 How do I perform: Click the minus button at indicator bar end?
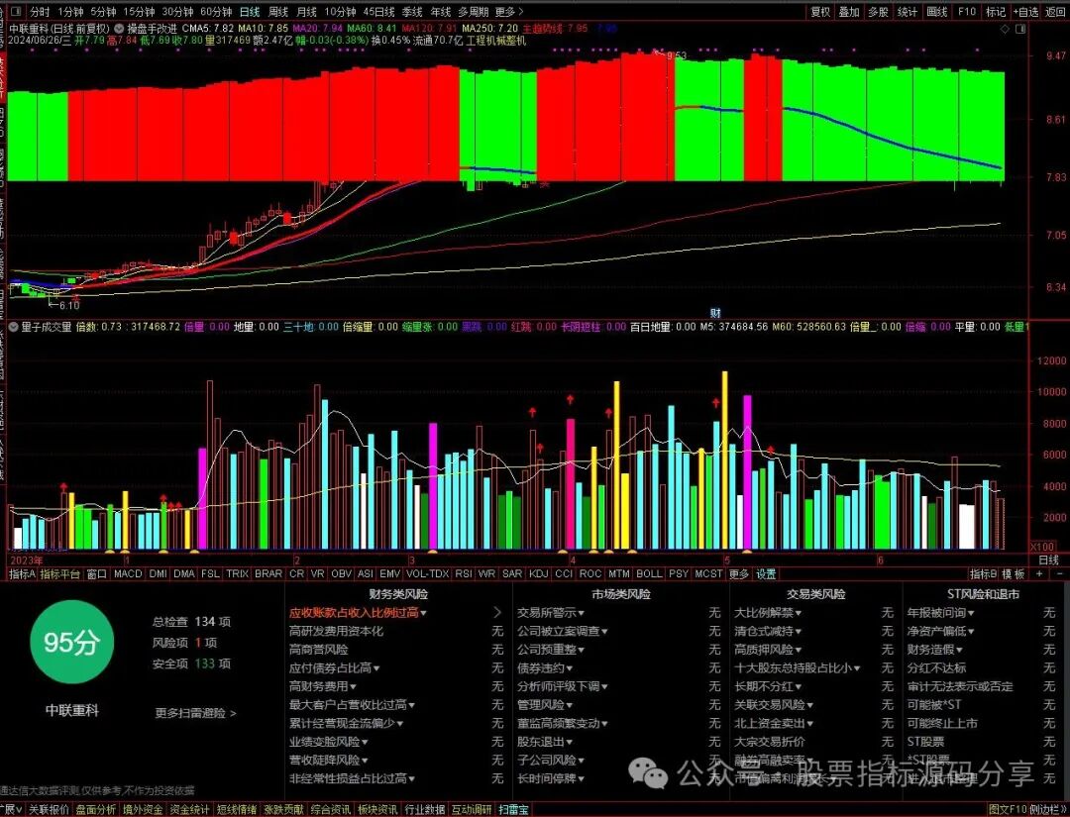click(x=1060, y=574)
